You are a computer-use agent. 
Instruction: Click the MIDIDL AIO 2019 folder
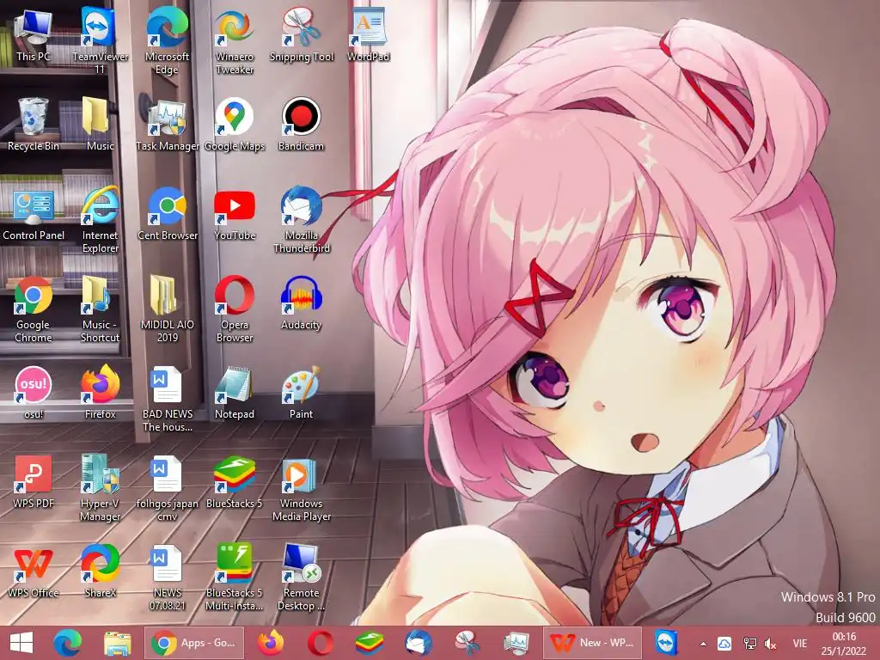point(167,309)
